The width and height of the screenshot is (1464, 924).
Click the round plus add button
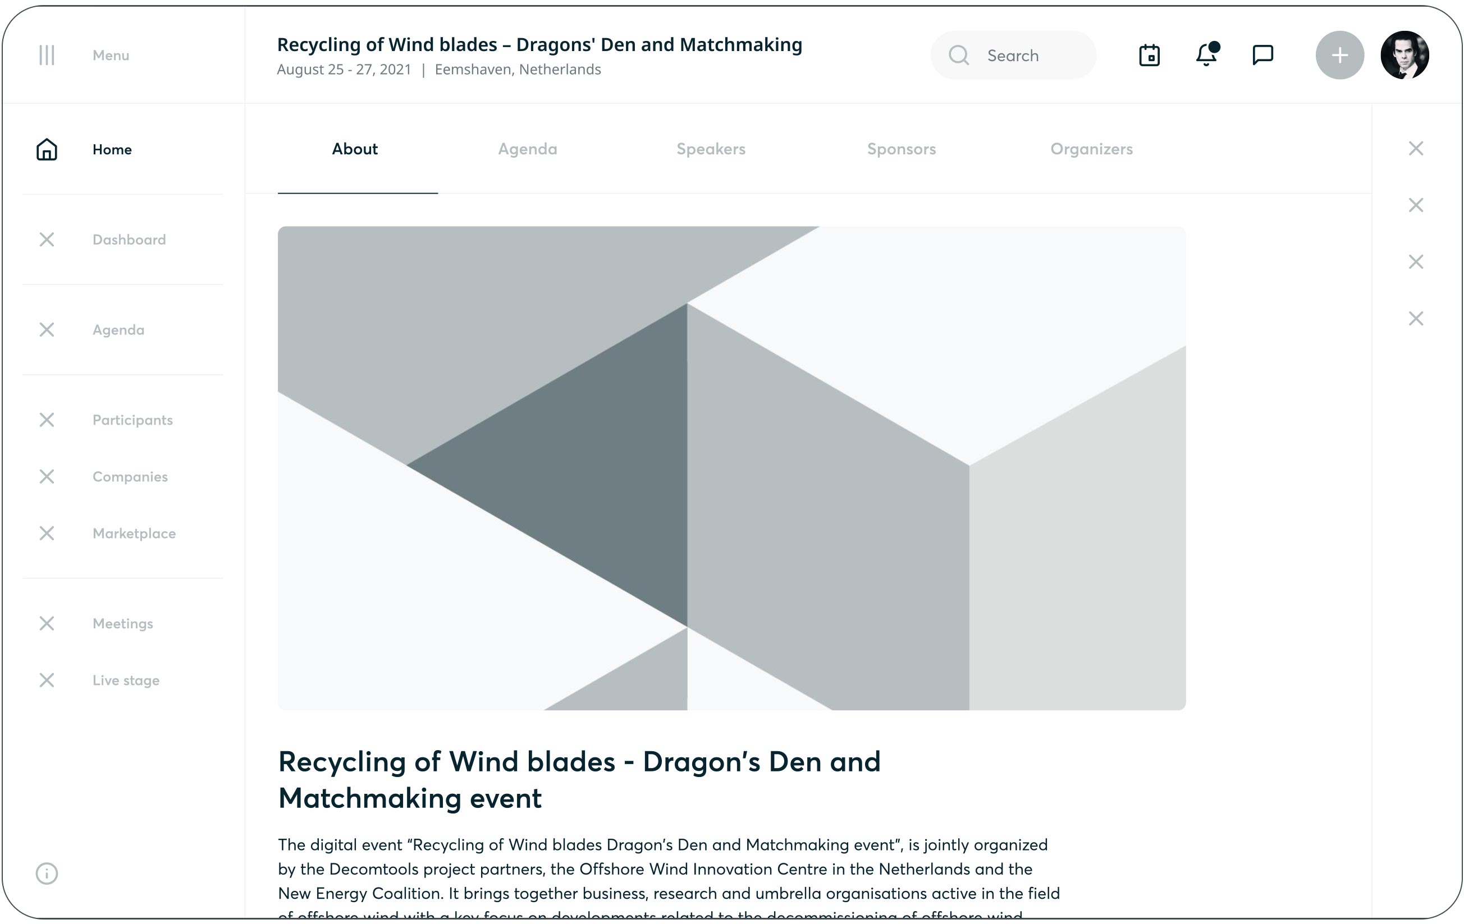point(1339,56)
